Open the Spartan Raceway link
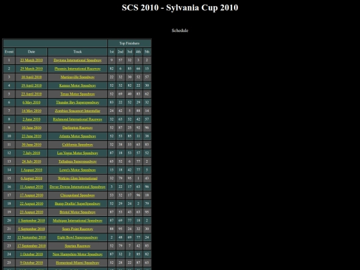Image resolution: width=360 pixels, height=270 pixels. tap(77, 246)
